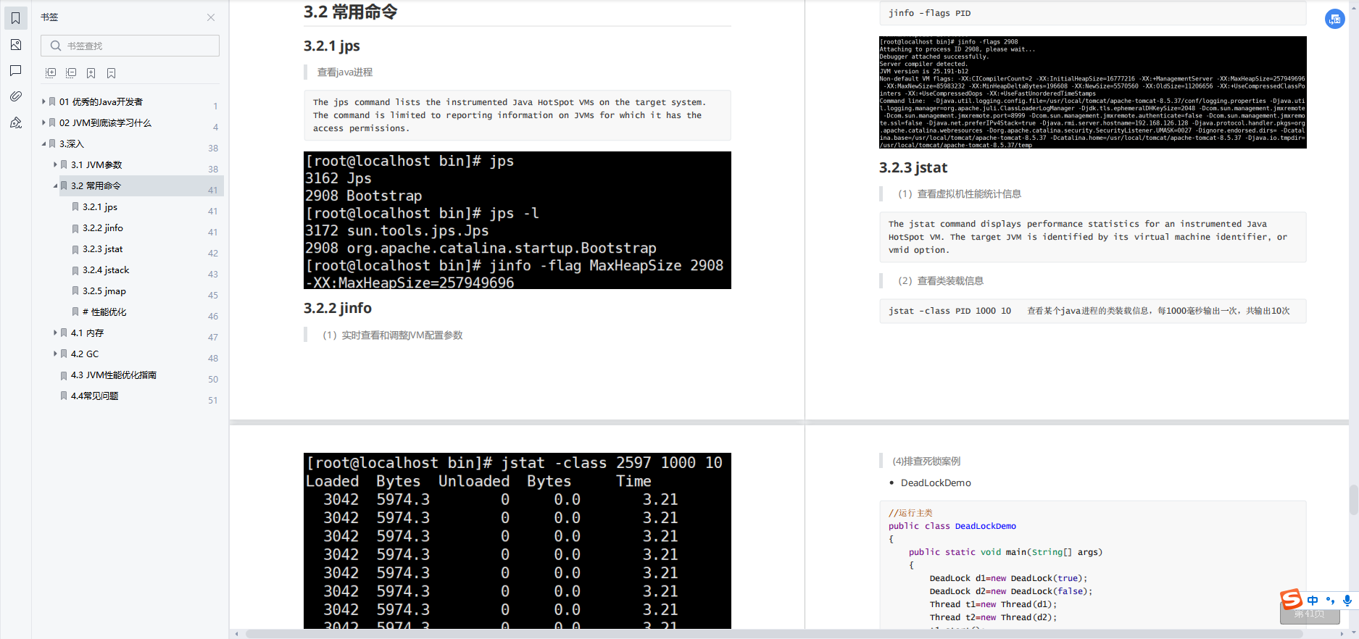Jump to bookmark 3.2.5 jmap
This screenshot has width=1359, height=639.
pos(104,291)
